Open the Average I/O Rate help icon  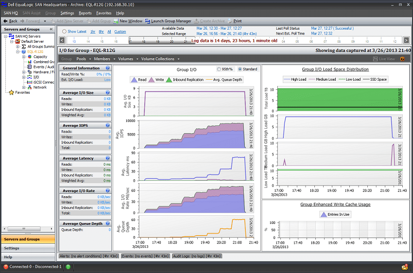click(x=108, y=190)
